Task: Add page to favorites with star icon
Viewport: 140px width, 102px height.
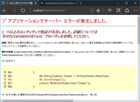Action: (98, 10)
